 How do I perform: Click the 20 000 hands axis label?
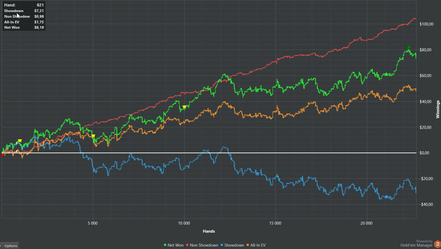coord(366,223)
